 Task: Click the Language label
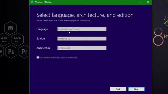pyautogui.click(x=42, y=29)
